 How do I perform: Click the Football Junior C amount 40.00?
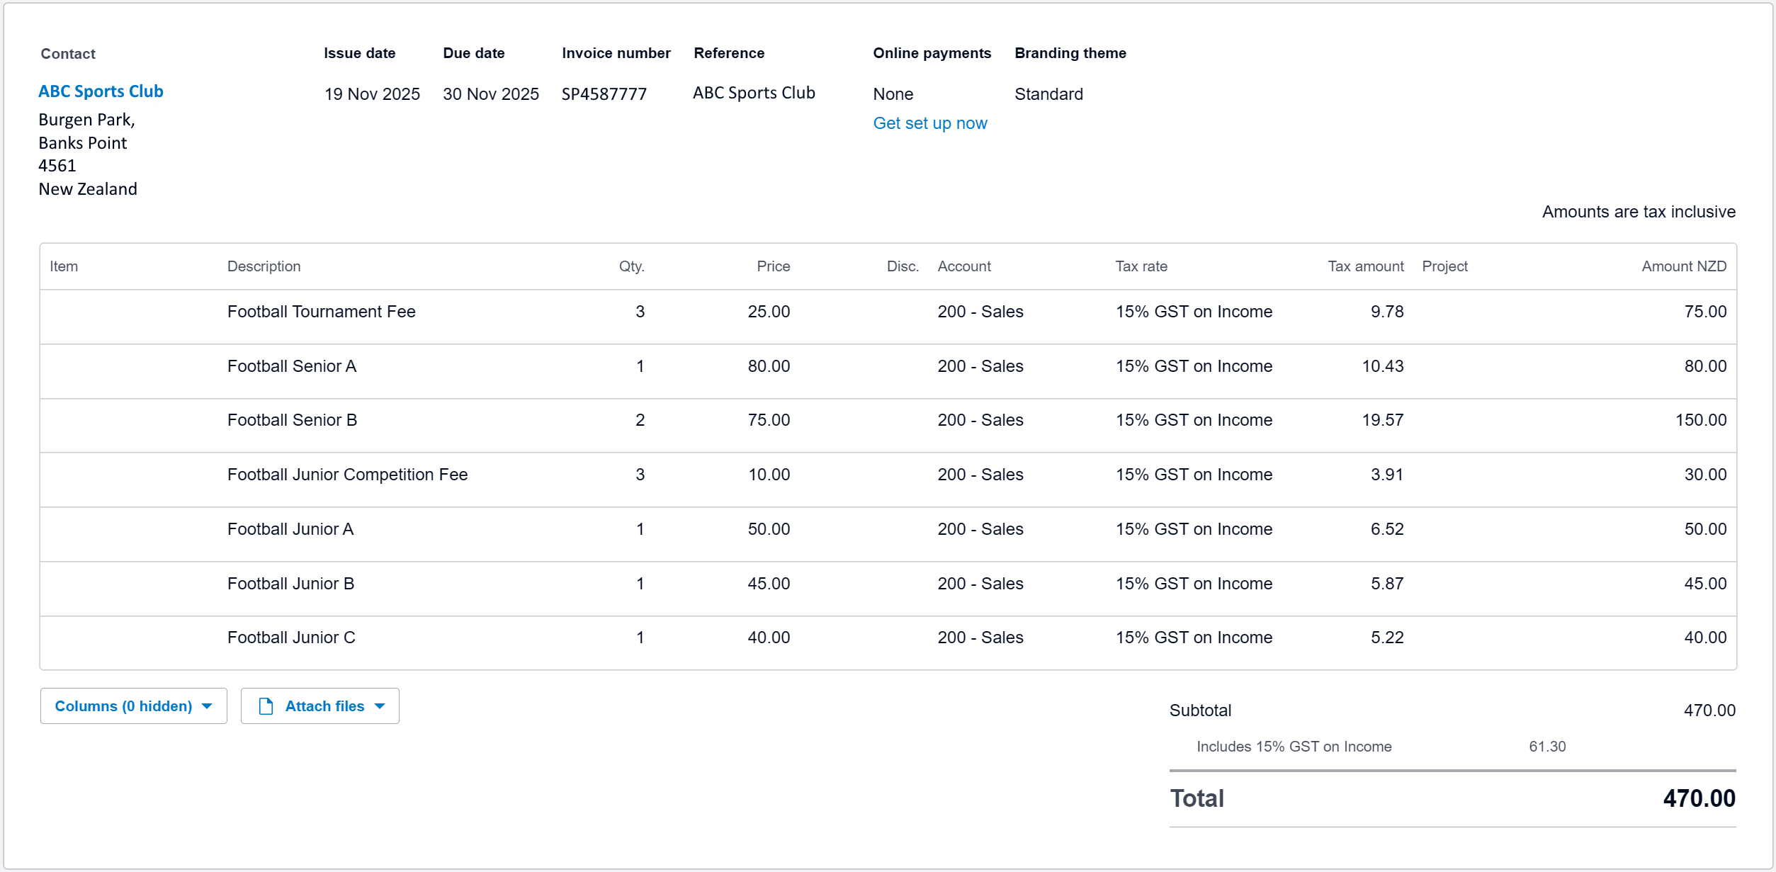tap(1704, 638)
